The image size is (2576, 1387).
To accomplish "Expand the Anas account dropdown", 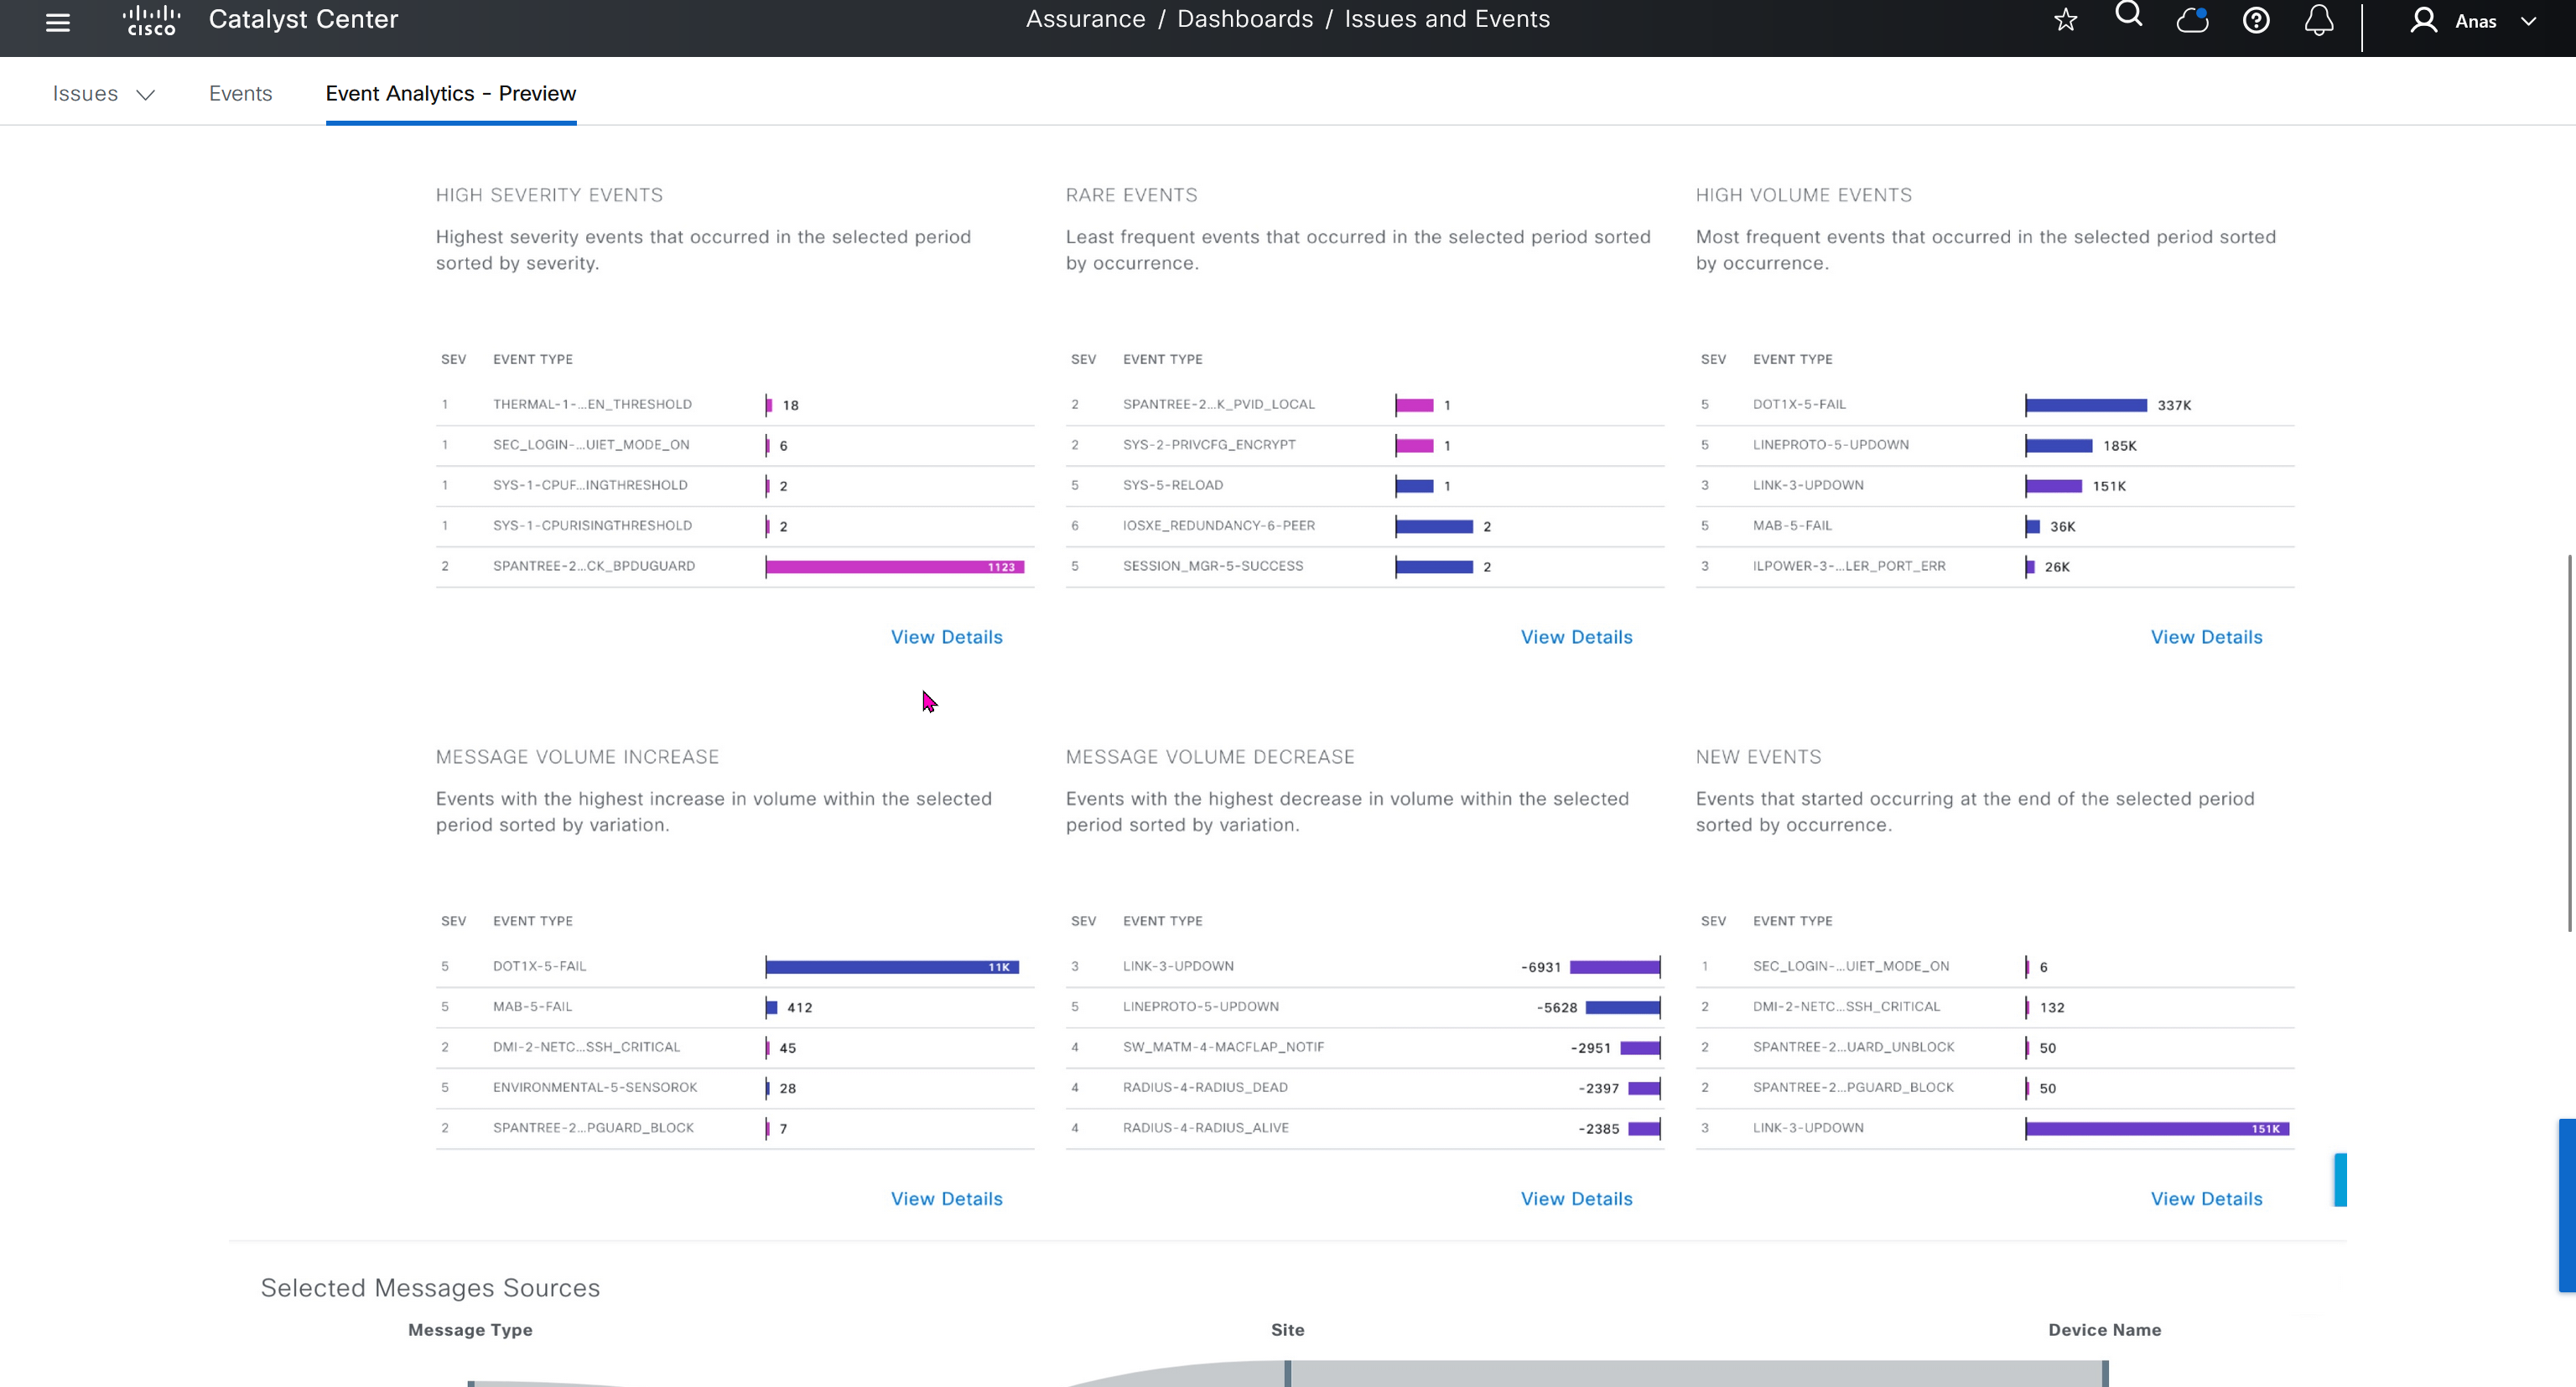I will pyautogui.click(x=2529, y=21).
